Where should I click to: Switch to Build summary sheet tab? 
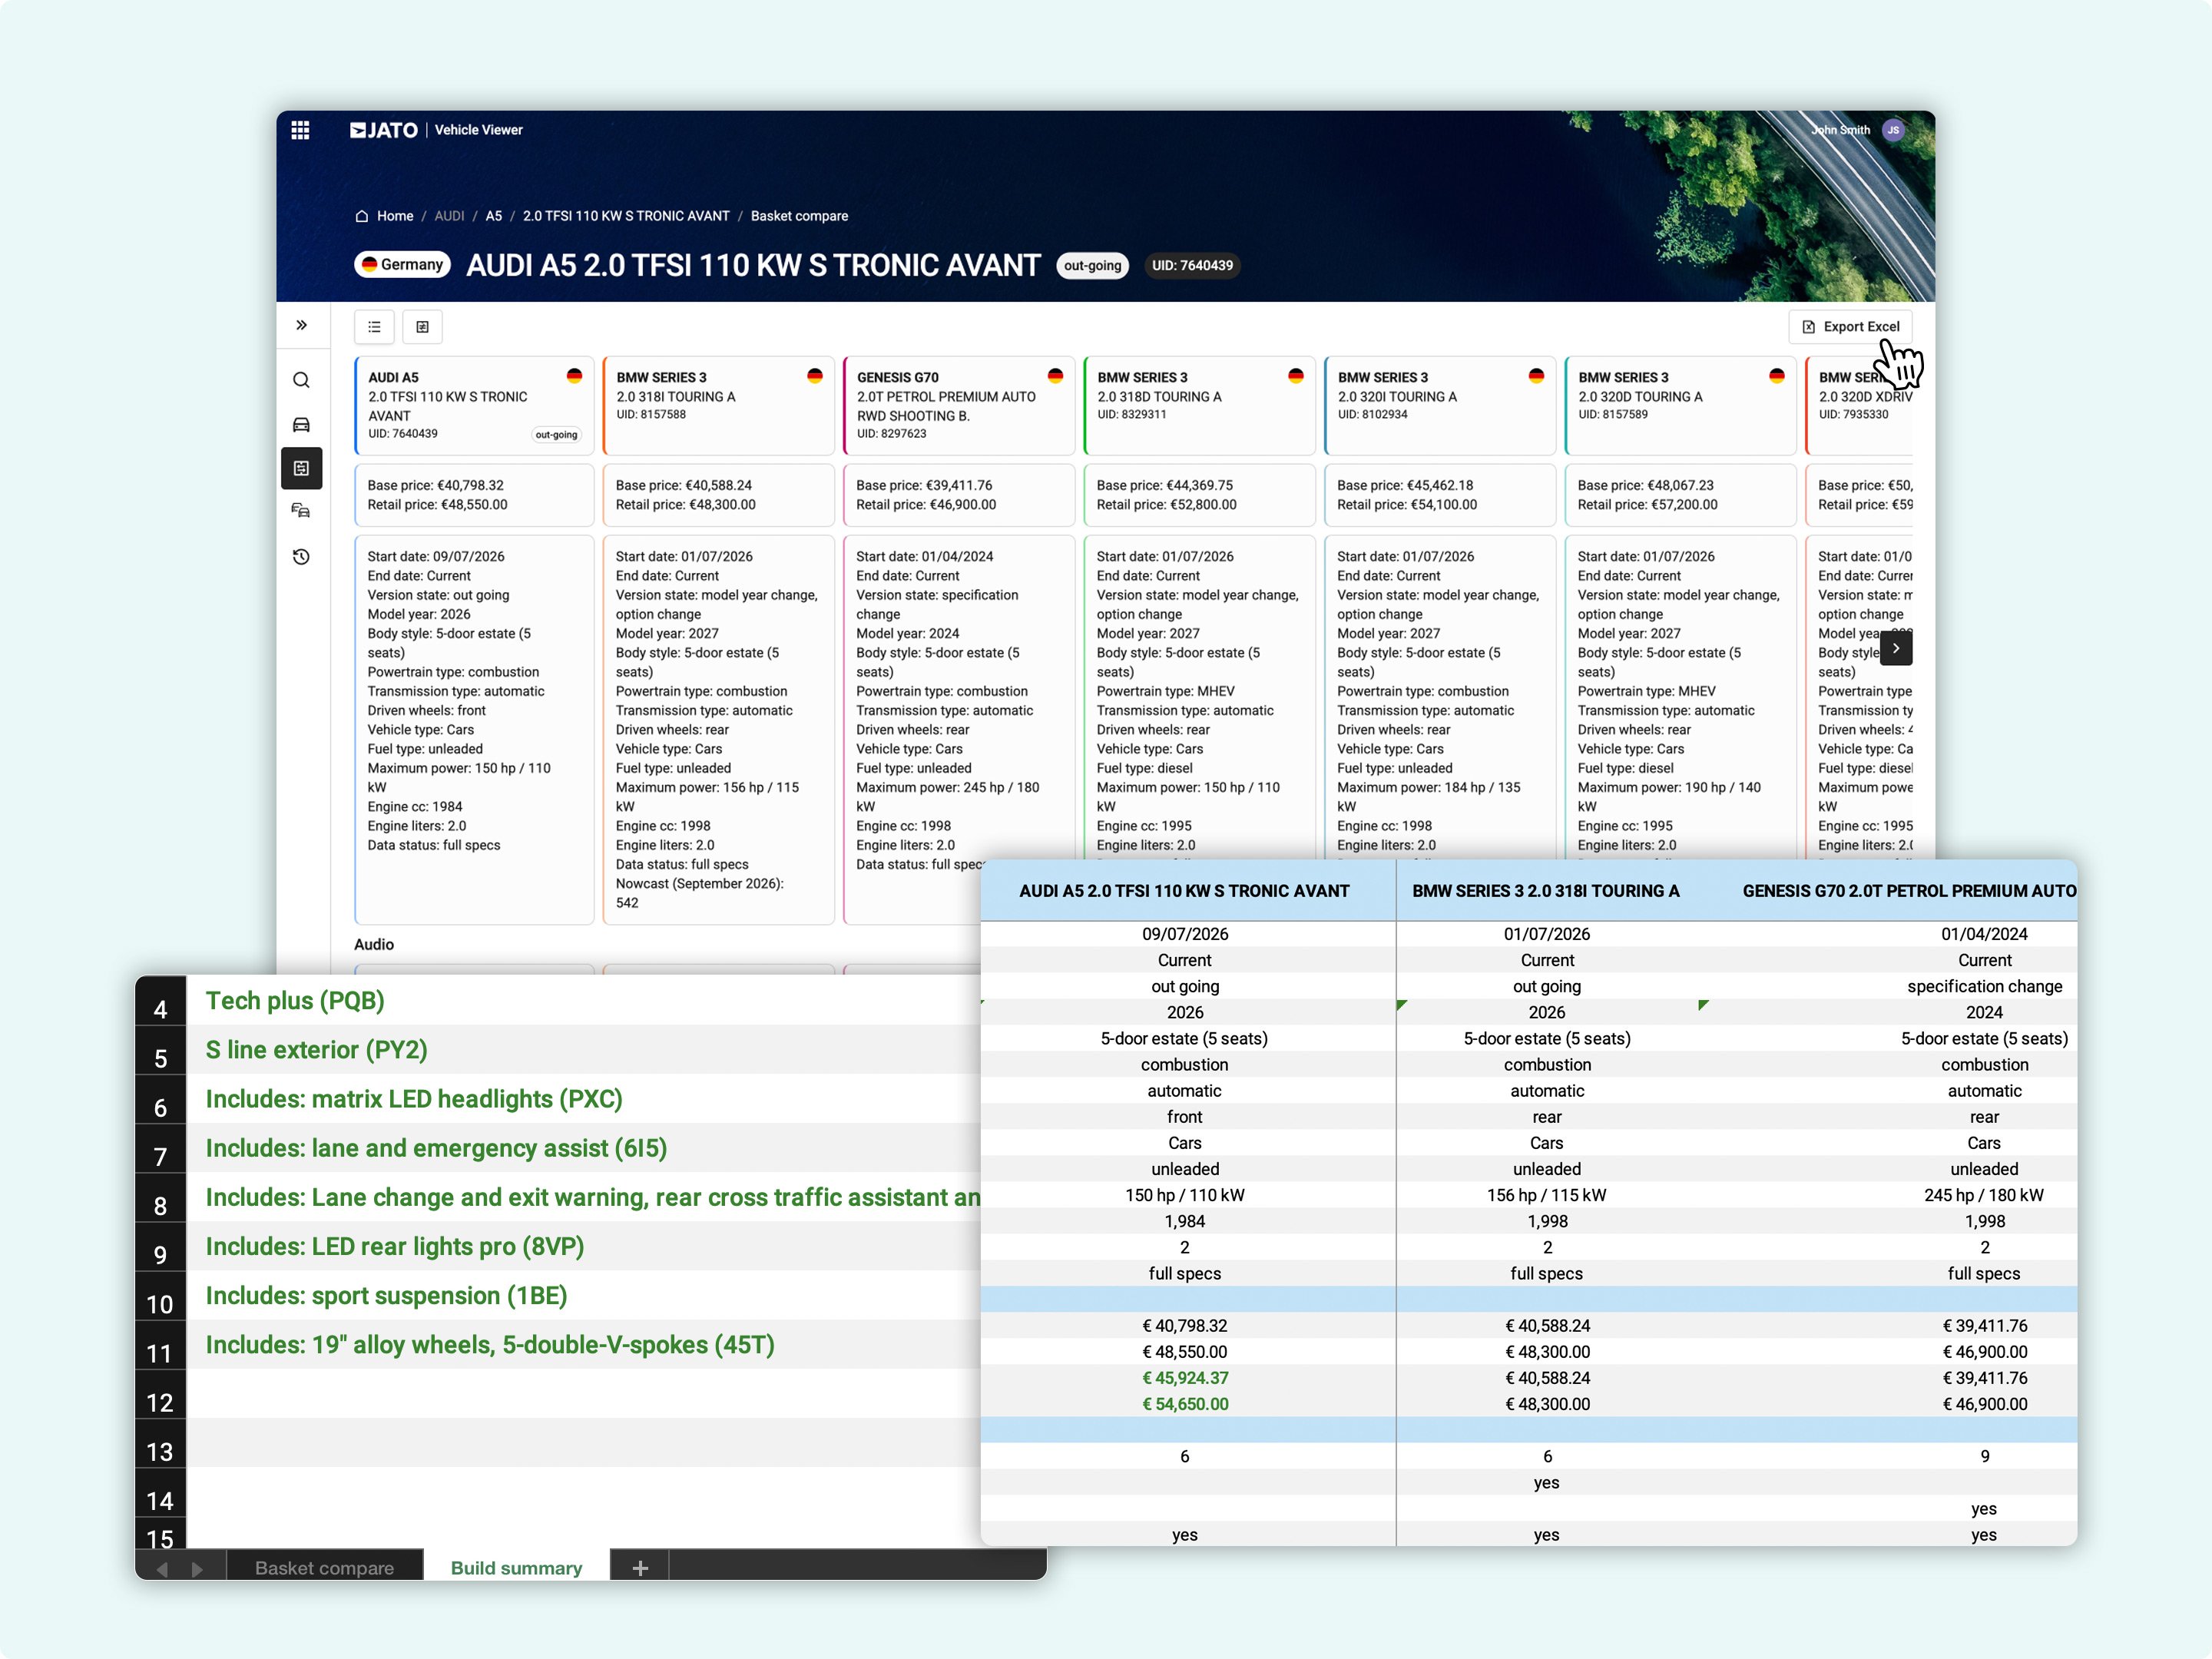coord(516,1567)
